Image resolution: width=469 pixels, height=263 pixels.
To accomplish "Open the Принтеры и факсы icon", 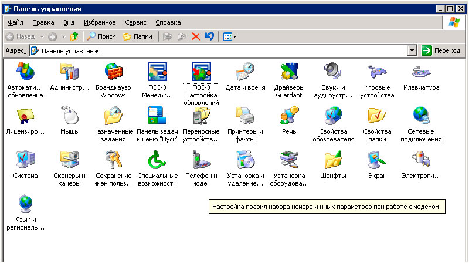I will tap(245, 116).
